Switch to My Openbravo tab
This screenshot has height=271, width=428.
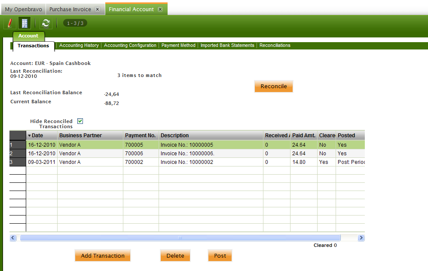23,9
